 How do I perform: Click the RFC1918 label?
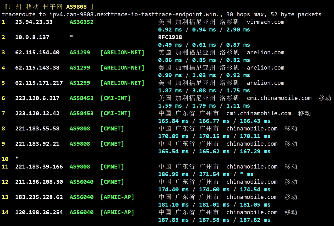(170, 37)
